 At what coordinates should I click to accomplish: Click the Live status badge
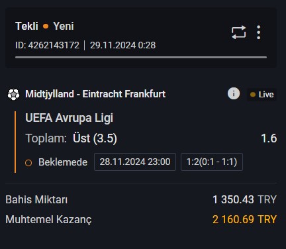[x=262, y=95]
